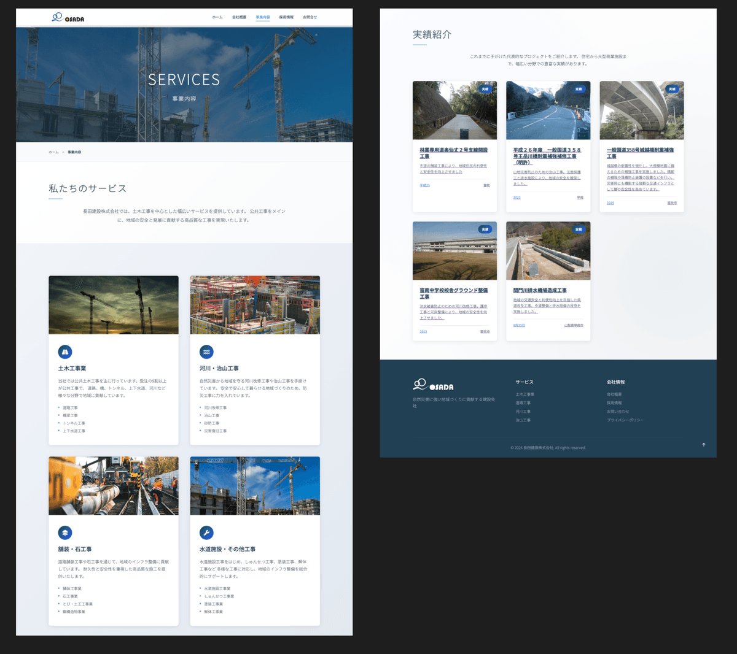Image resolution: width=737 pixels, height=654 pixels.
Task: Click the 水道施設・その他工事 card heading
Action: [x=227, y=549]
